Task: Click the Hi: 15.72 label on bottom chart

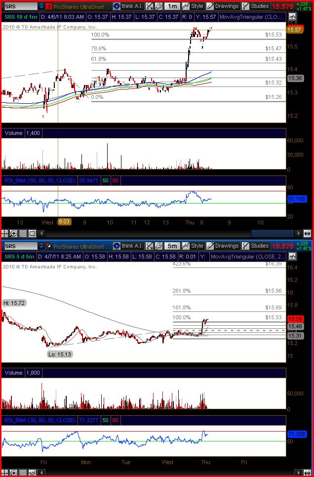Action: point(15,303)
